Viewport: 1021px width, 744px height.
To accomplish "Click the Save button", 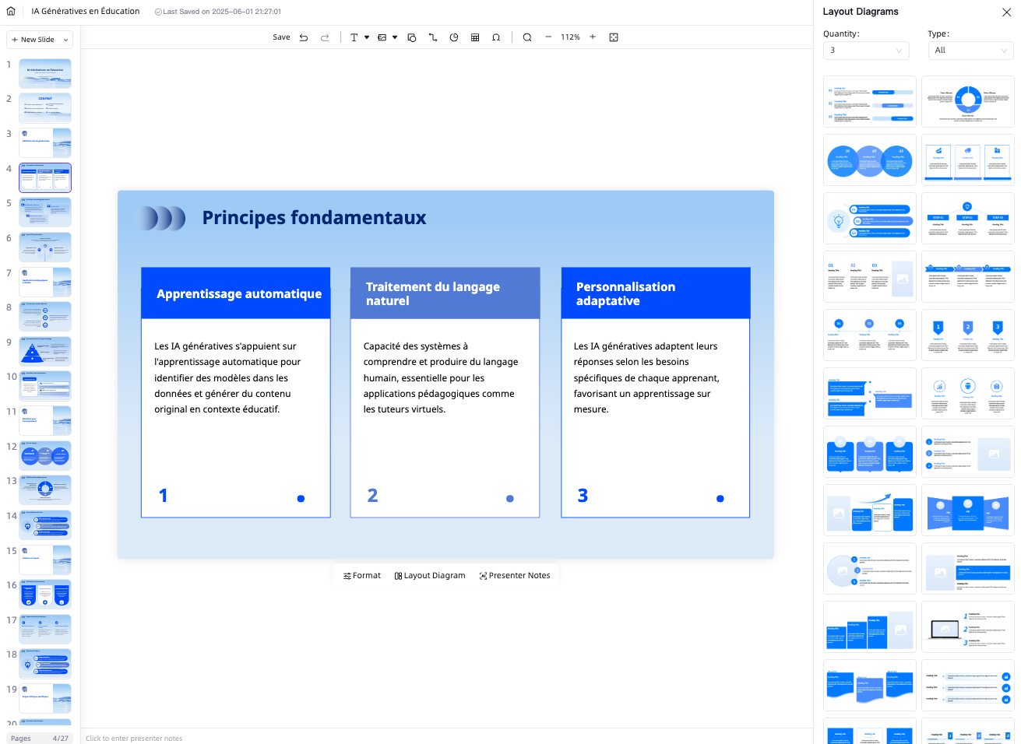I will pyautogui.click(x=281, y=37).
